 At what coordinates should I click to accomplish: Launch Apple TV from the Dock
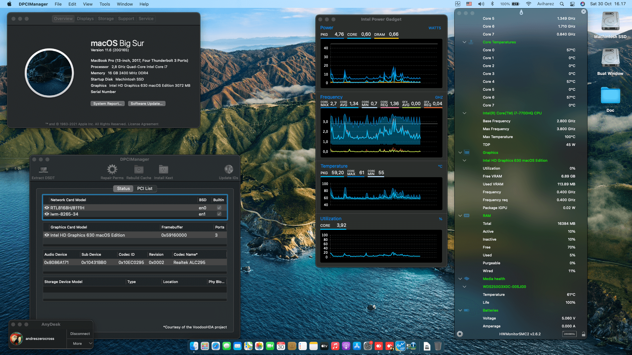pos(324,346)
